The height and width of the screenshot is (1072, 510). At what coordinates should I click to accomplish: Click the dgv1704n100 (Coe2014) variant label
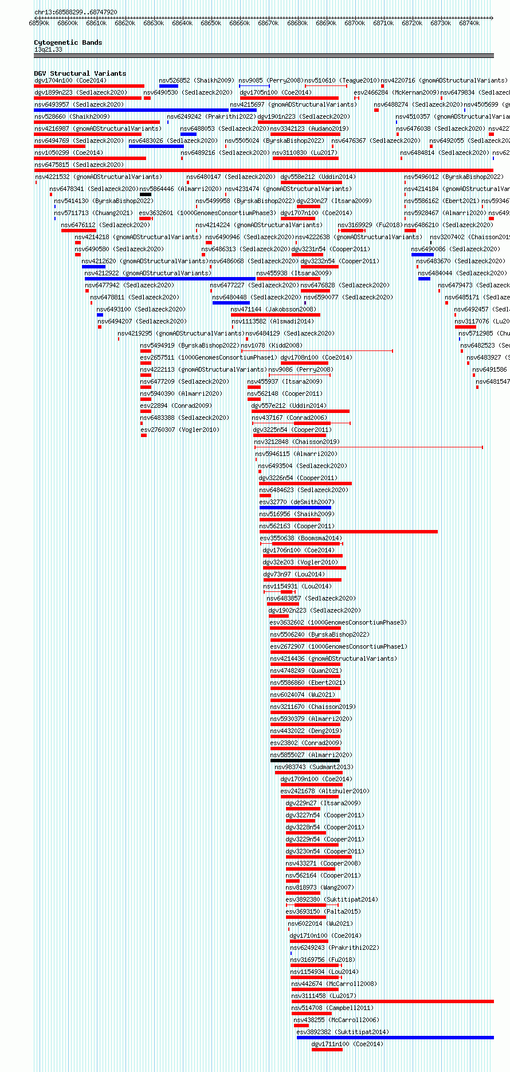(x=70, y=80)
